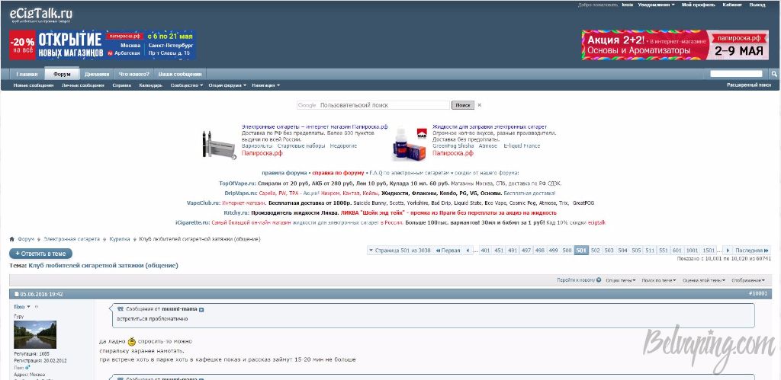Click view-post icon next to muumi-mama quote

(x=201, y=309)
